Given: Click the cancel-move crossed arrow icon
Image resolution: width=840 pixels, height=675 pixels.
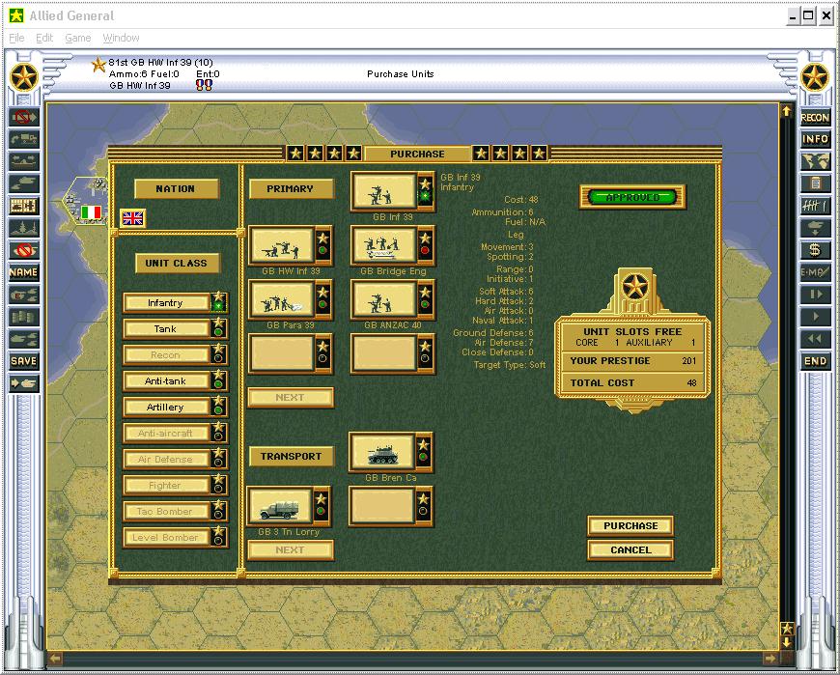Looking at the screenshot, I should click(23, 117).
